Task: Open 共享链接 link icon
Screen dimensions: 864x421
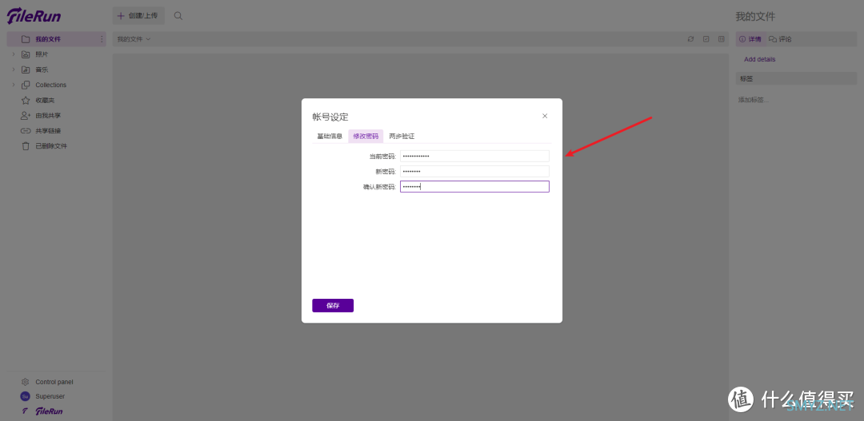Action: pos(26,131)
